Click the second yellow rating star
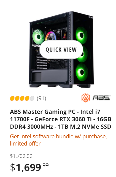 [x=17, y=98]
